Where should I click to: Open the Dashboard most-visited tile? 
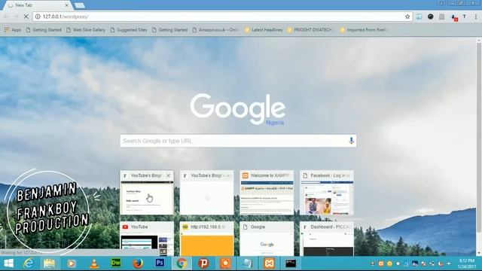point(327,239)
